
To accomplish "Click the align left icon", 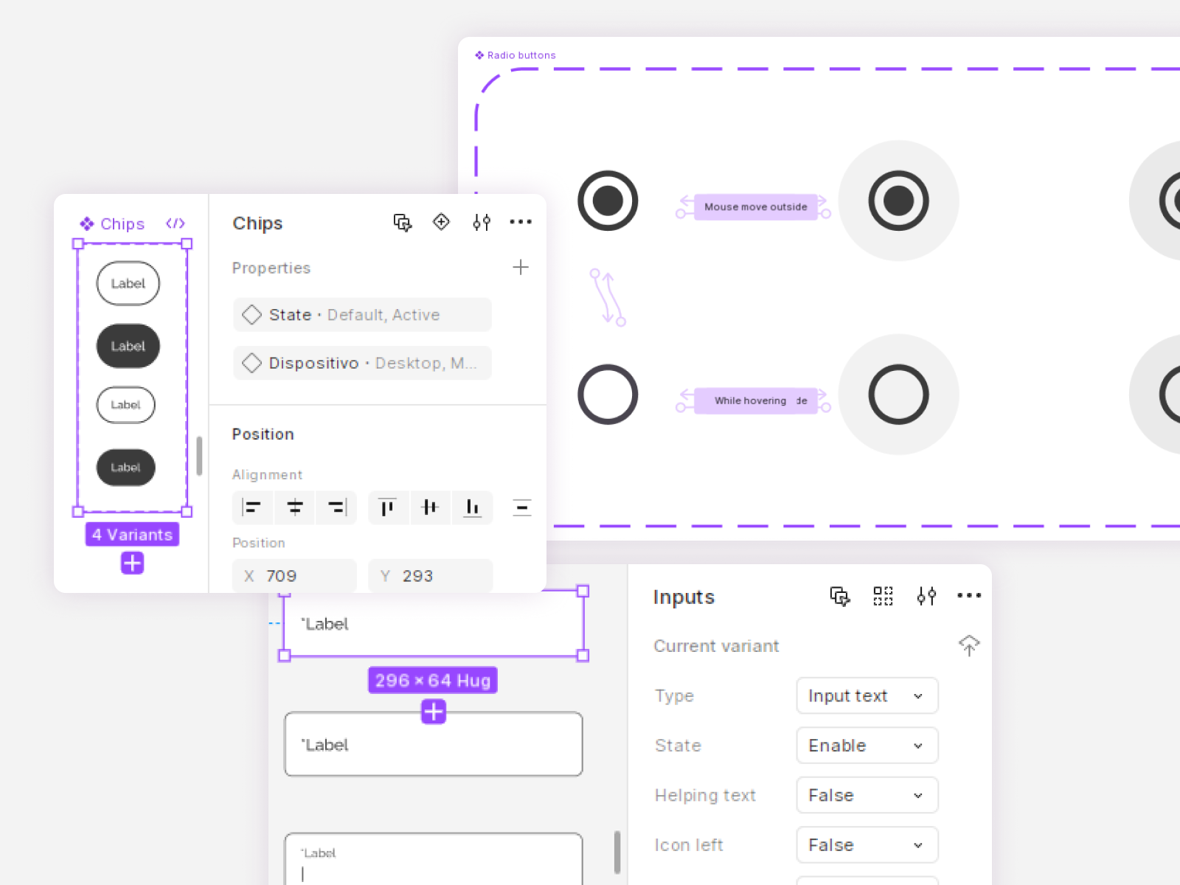I will tap(252, 507).
